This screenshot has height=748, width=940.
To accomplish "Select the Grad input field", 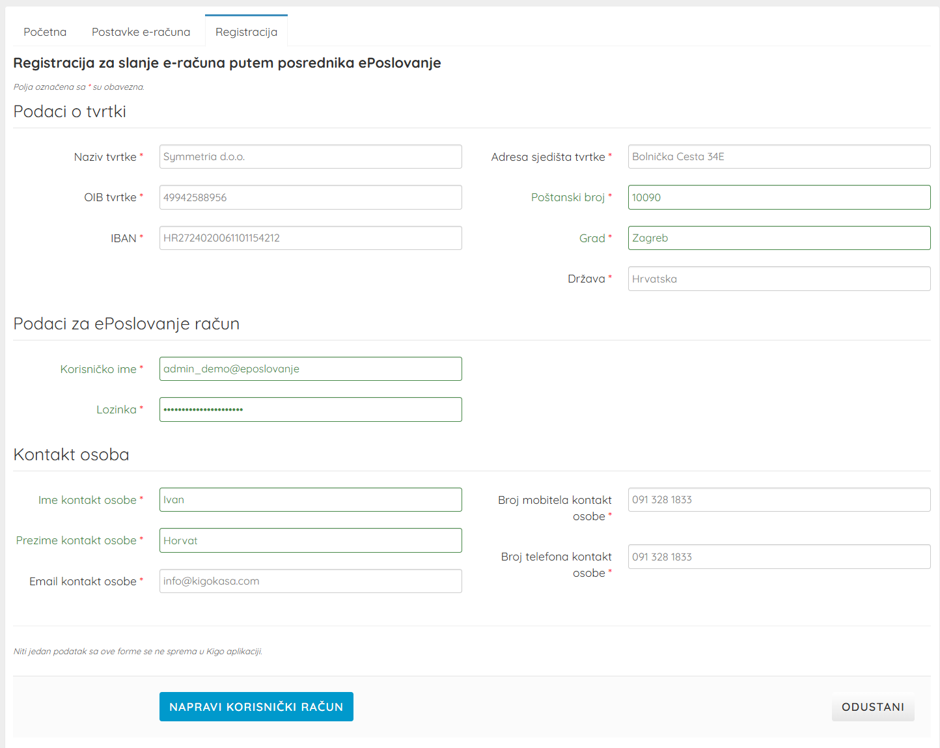I will click(x=779, y=238).
